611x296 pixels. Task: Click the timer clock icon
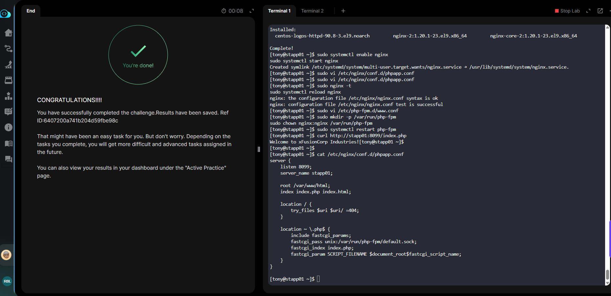(224, 11)
